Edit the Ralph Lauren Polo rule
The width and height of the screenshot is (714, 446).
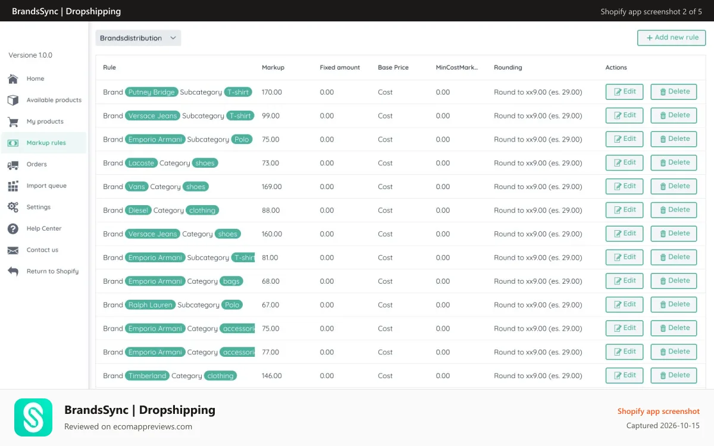tap(625, 304)
